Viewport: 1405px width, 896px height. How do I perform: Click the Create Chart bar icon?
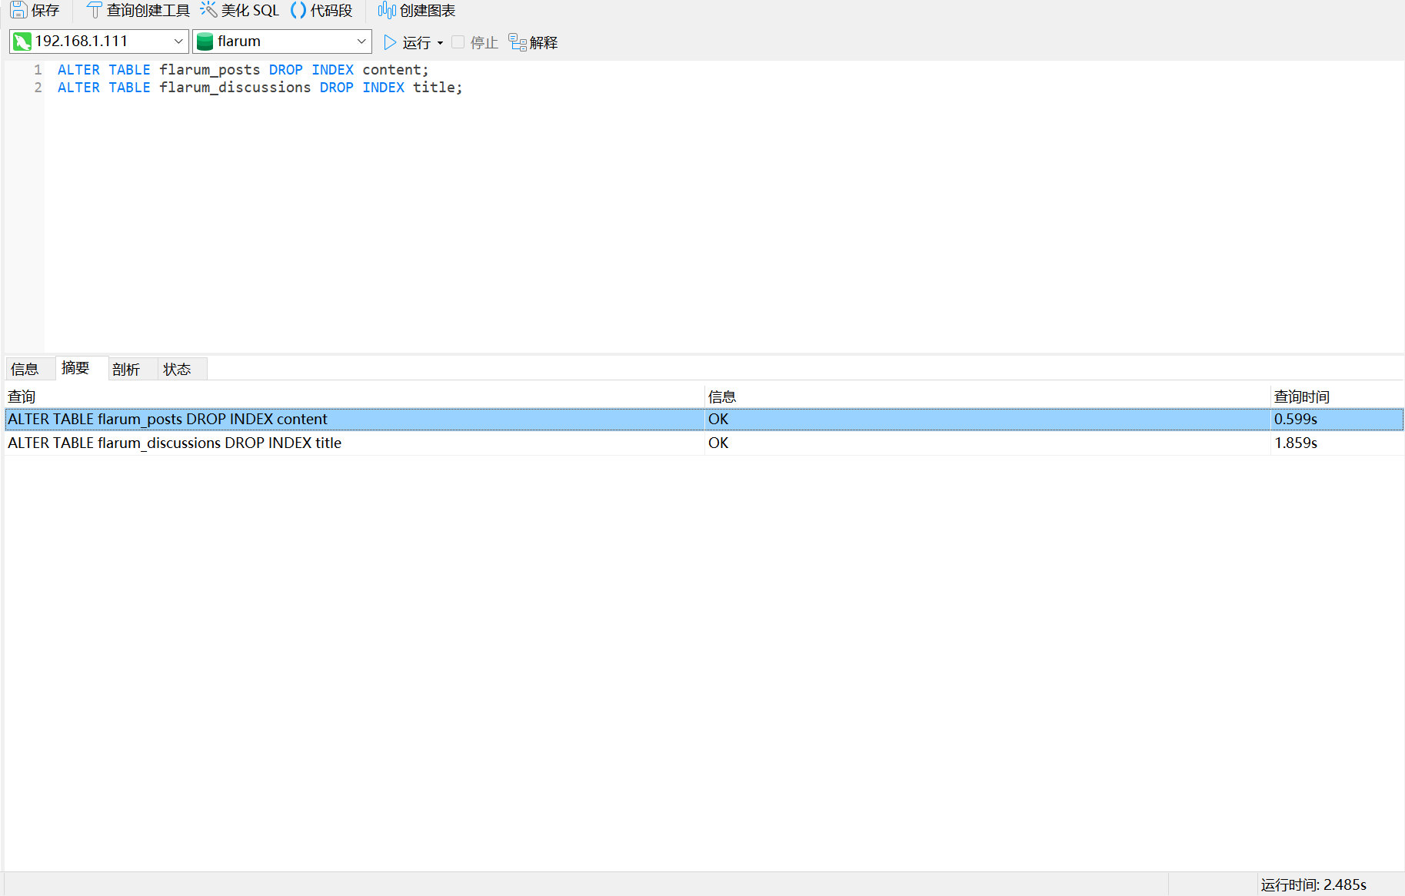pos(387,10)
